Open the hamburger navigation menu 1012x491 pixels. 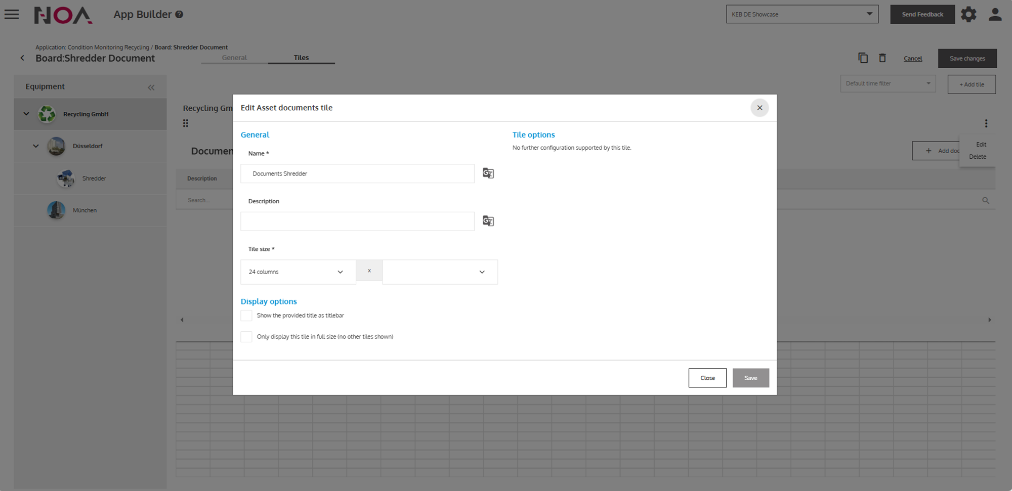click(x=12, y=14)
